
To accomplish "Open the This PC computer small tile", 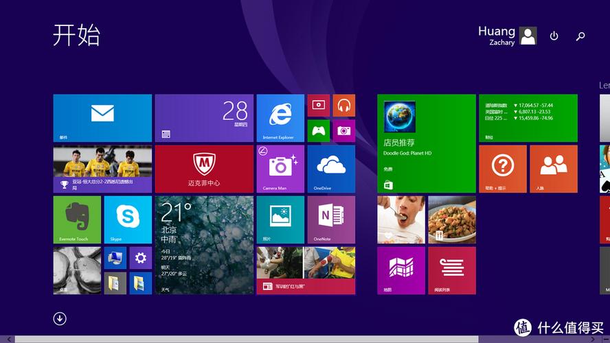I will 115,258.
